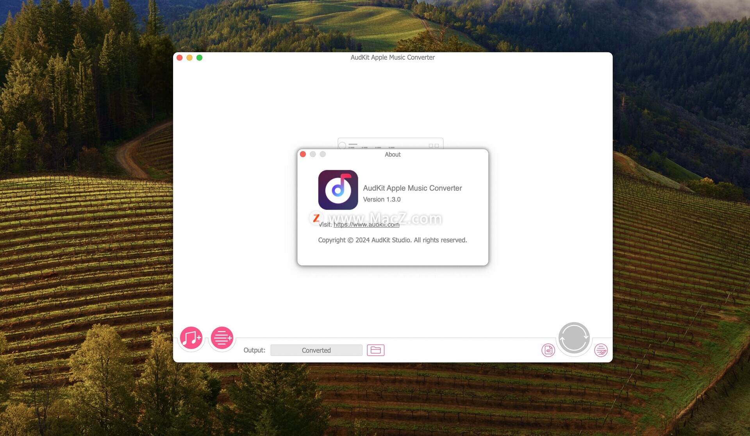Close the AudKit main window
Screen dimensions: 750x436
pyautogui.click(x=180, y=58)
